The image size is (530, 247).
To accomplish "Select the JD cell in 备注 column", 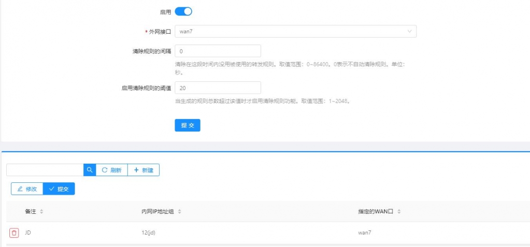I will pos(28,233).
